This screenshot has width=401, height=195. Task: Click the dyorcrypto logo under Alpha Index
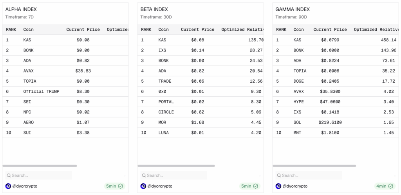coord(8,186)
